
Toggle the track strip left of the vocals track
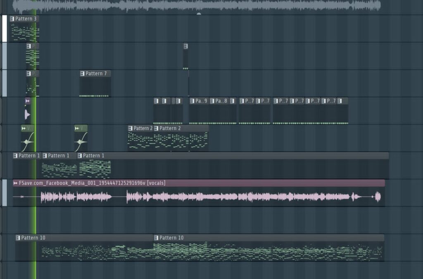(4, 193)
